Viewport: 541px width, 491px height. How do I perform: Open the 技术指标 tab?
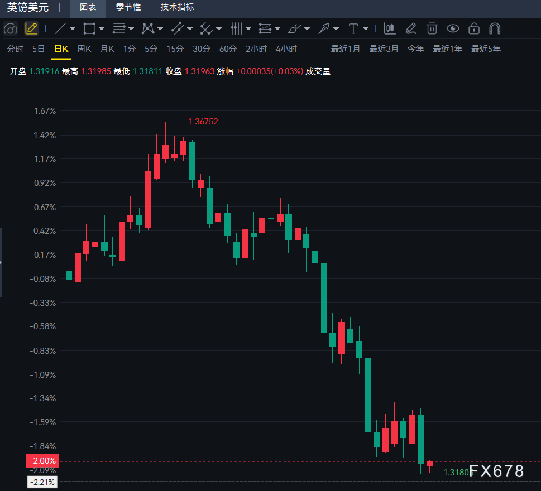[178, 7]
